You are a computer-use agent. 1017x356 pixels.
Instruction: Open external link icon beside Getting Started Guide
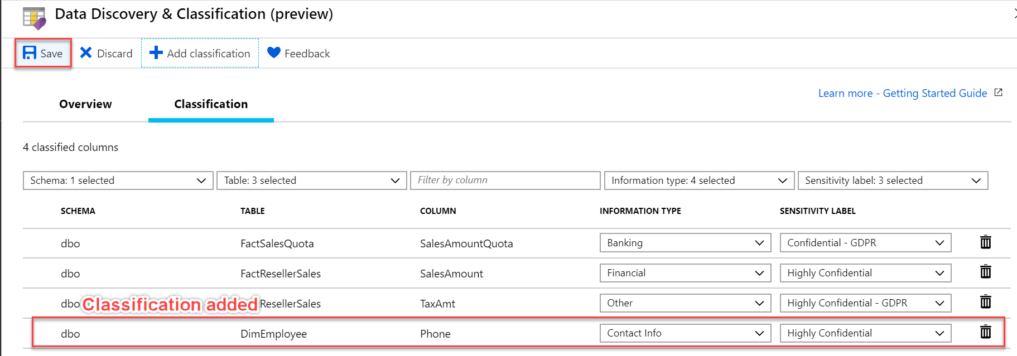pyautogui.click(x=999, y=92)
